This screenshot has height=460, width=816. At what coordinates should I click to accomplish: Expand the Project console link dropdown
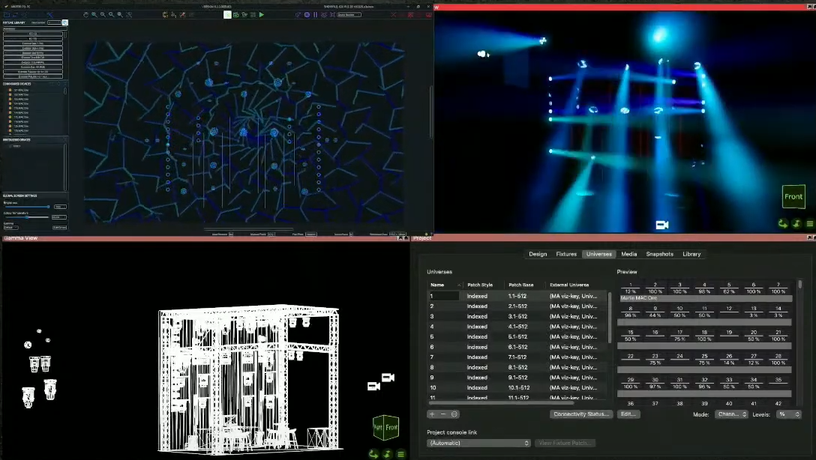[478, 443]
